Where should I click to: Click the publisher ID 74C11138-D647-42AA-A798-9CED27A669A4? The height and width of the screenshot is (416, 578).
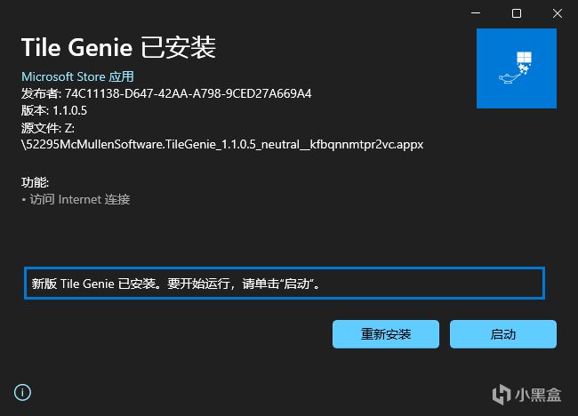(188, 93)
